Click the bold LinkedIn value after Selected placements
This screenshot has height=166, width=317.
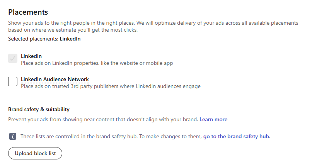[70, 39]
